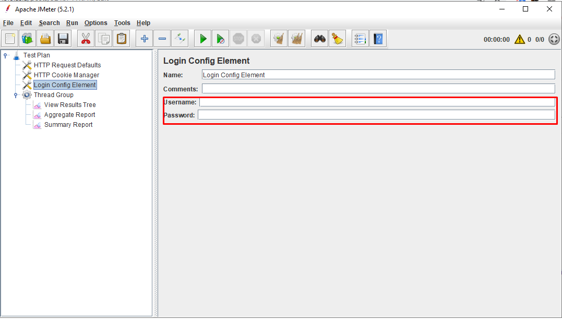Screen dimensions: 562x320
Task: Click the JMeter feather app icon
Action: click(7, 8)
